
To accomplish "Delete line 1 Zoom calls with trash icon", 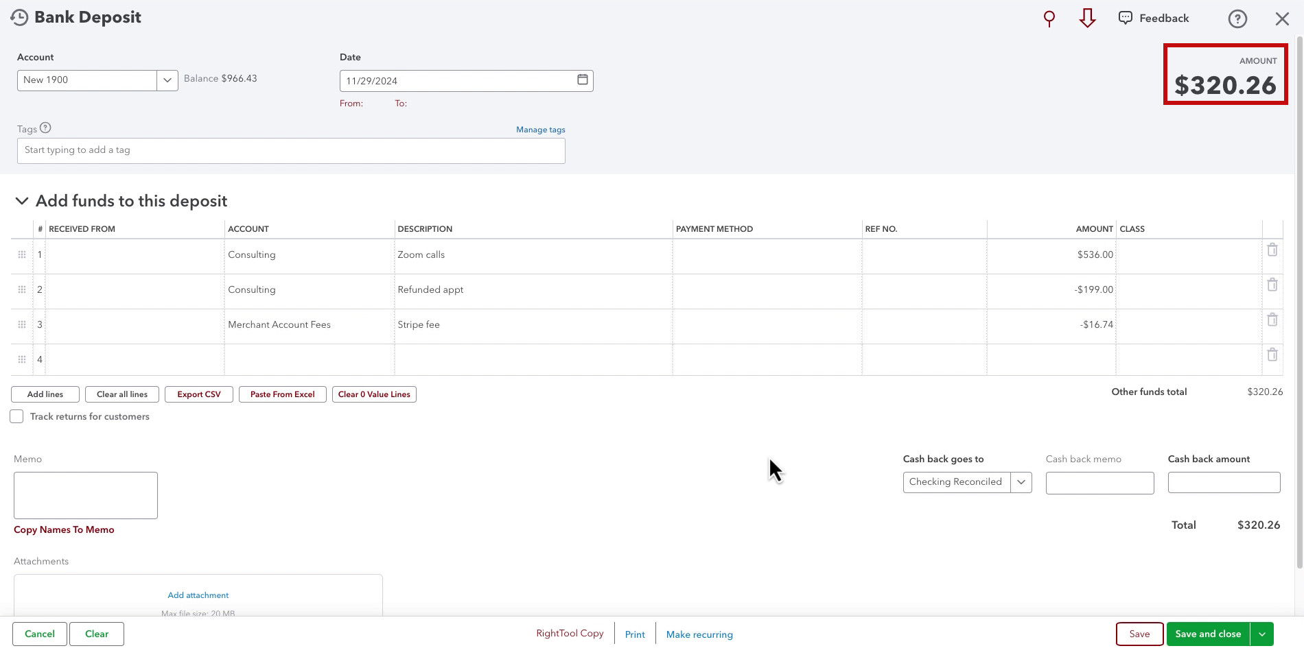I will pos(1272,250).
